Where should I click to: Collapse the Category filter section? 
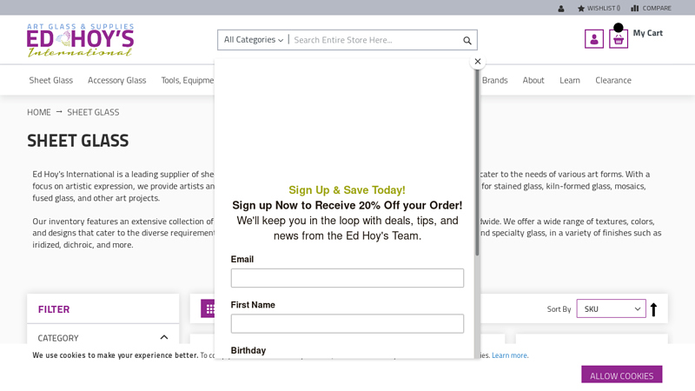tap(163, 337)
